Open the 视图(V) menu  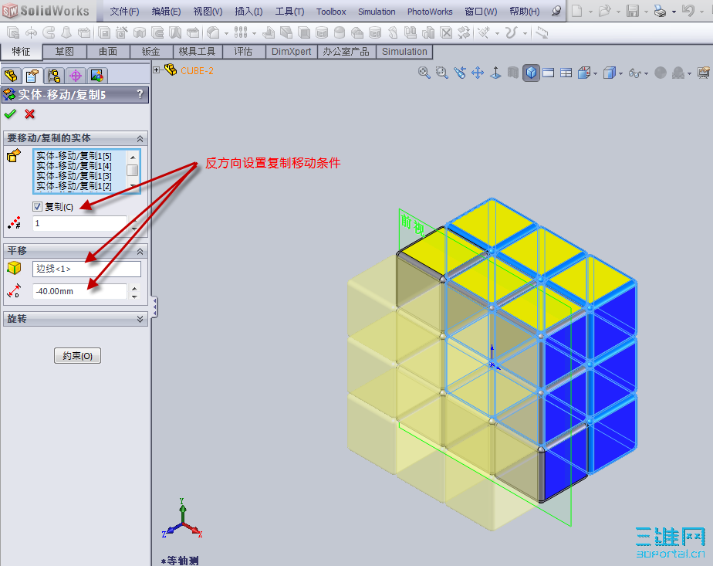208,12
